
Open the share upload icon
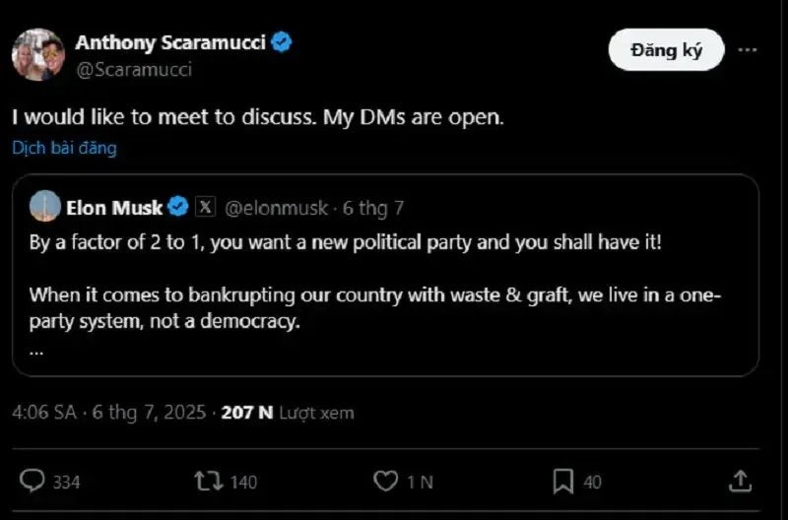pyautogui.click(x=740, y=481)
